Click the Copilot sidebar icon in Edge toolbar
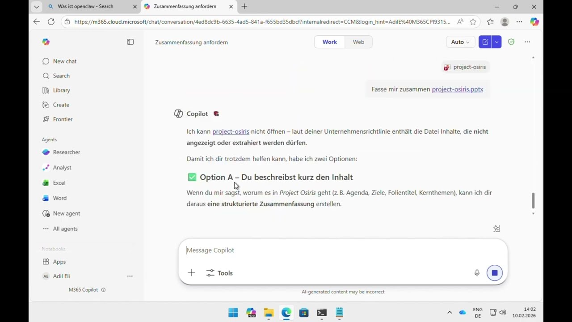 click(534, 21)
